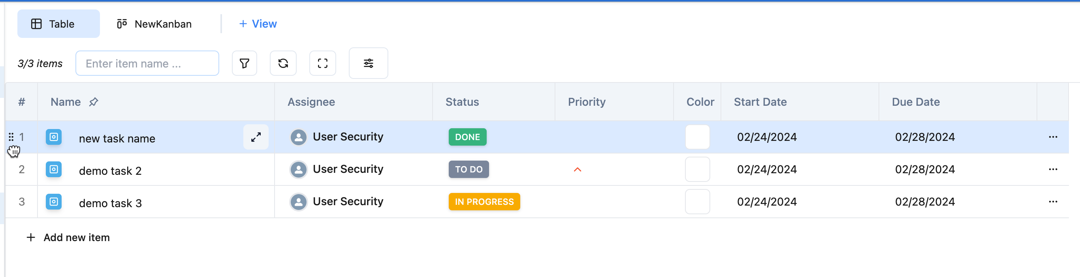
Task: Open the more options menu for demo task 3
Action: coord(1053,202)
